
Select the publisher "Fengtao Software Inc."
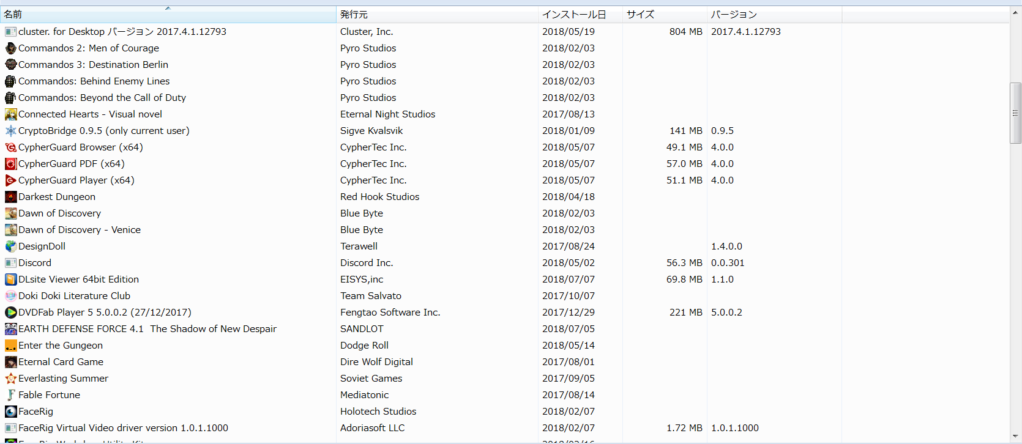point(390,313)
